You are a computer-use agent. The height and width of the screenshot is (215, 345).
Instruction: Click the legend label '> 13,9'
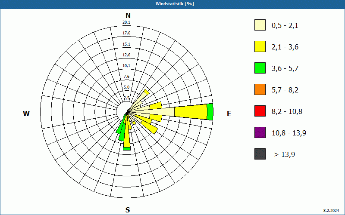click(285, 155)
